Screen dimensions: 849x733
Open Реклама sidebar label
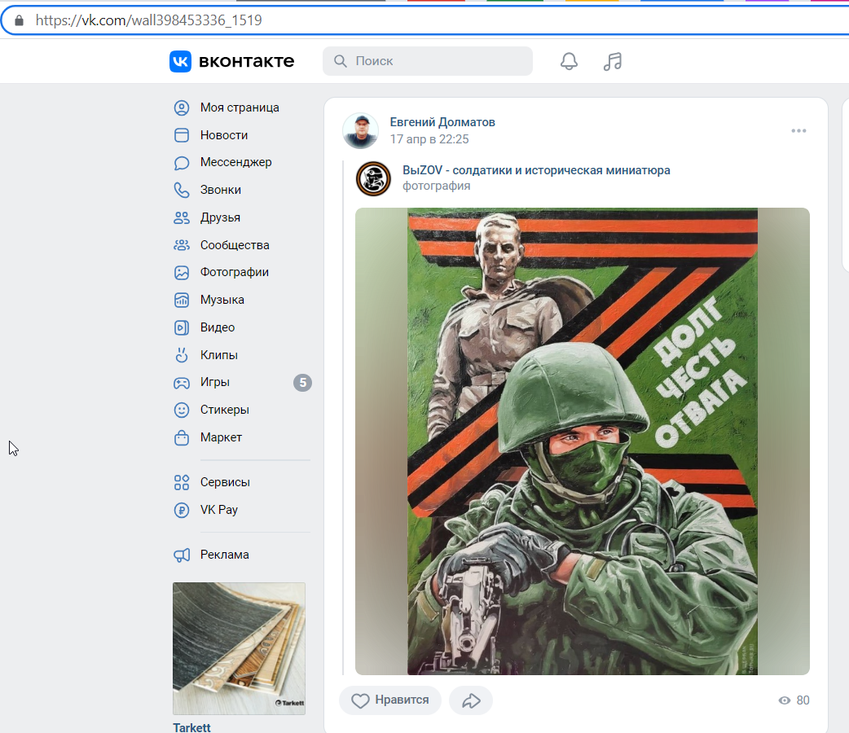[x=225, y=555]
